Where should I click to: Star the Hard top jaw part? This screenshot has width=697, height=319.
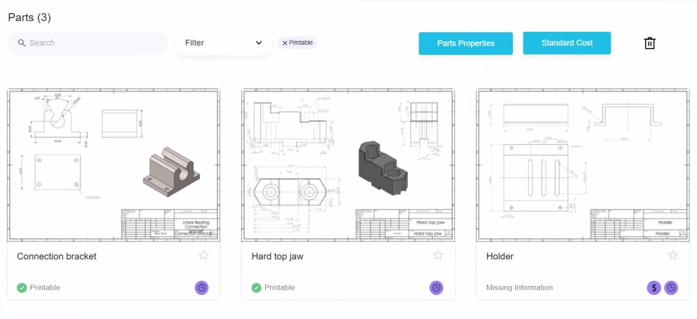[x=438, y=255]
